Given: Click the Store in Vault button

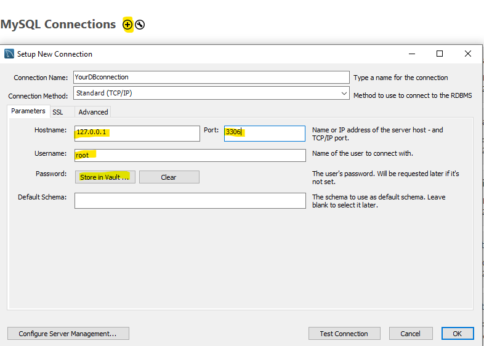Looking at the screenshot, I should 105,177.
